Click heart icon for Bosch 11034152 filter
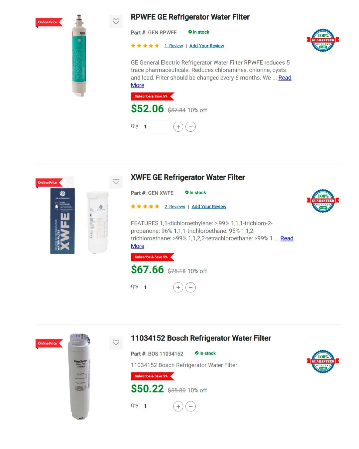This screenshot has height=449, width=359. click(x=116, y=343)
